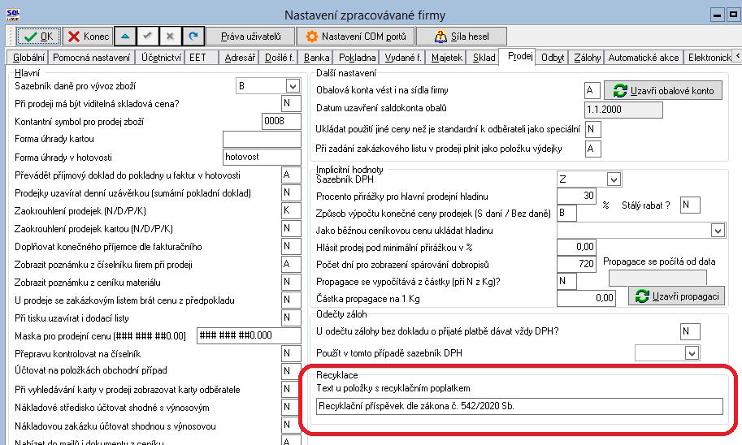742x445 pixels.
Task: Open the Zálohy tab
Action: point(587,57)
